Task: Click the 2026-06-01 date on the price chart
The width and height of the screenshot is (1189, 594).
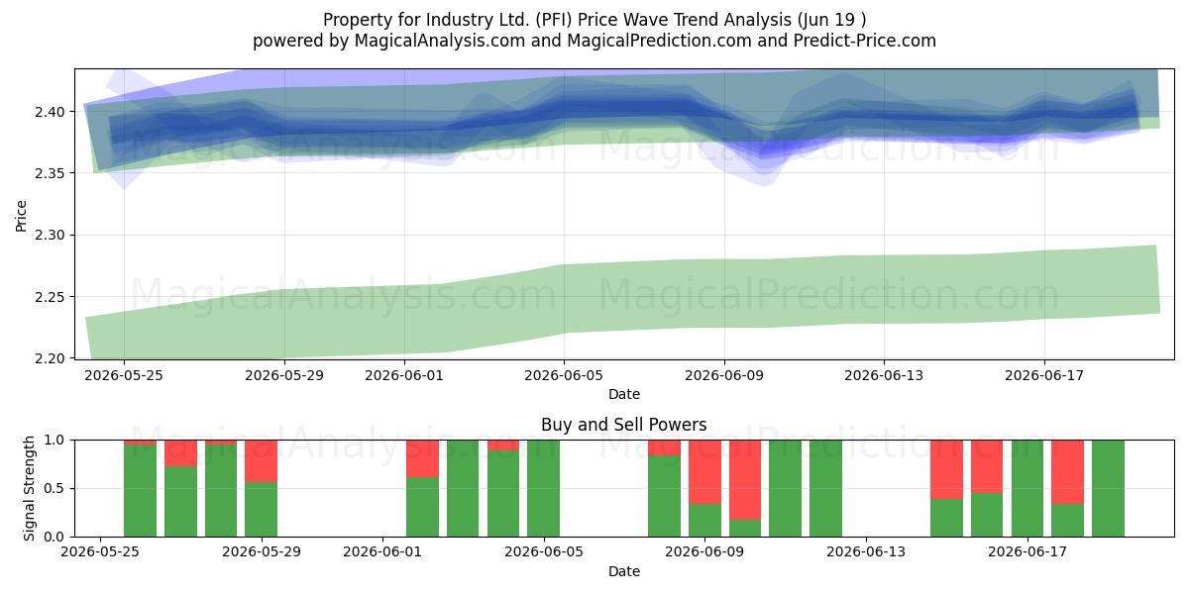Action: tap(404, 375)
